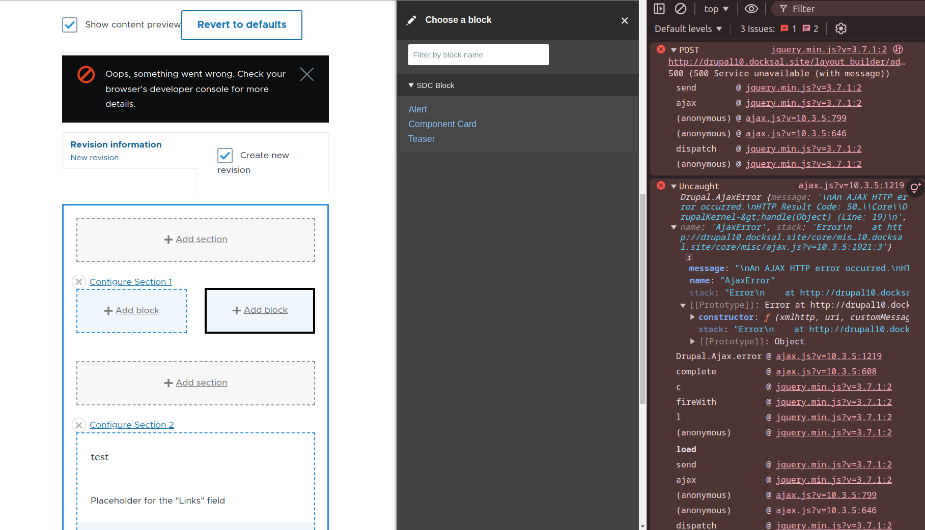This screenshot has width=925, height=530.
Task: Remove Section 1 using its circle X icon
Action: (x=79, y=281)
